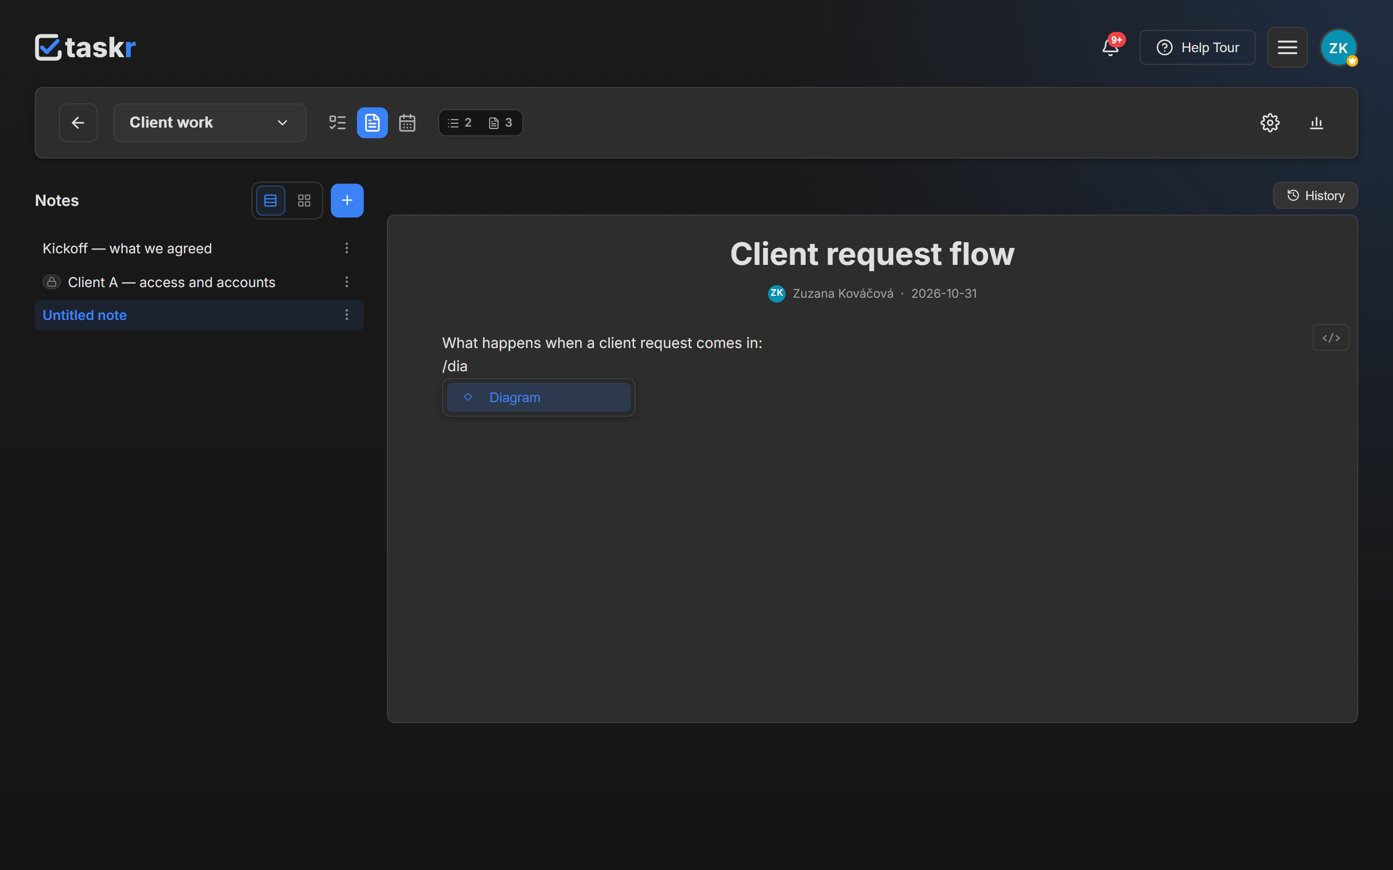Select the grid layout for notes

304,200
